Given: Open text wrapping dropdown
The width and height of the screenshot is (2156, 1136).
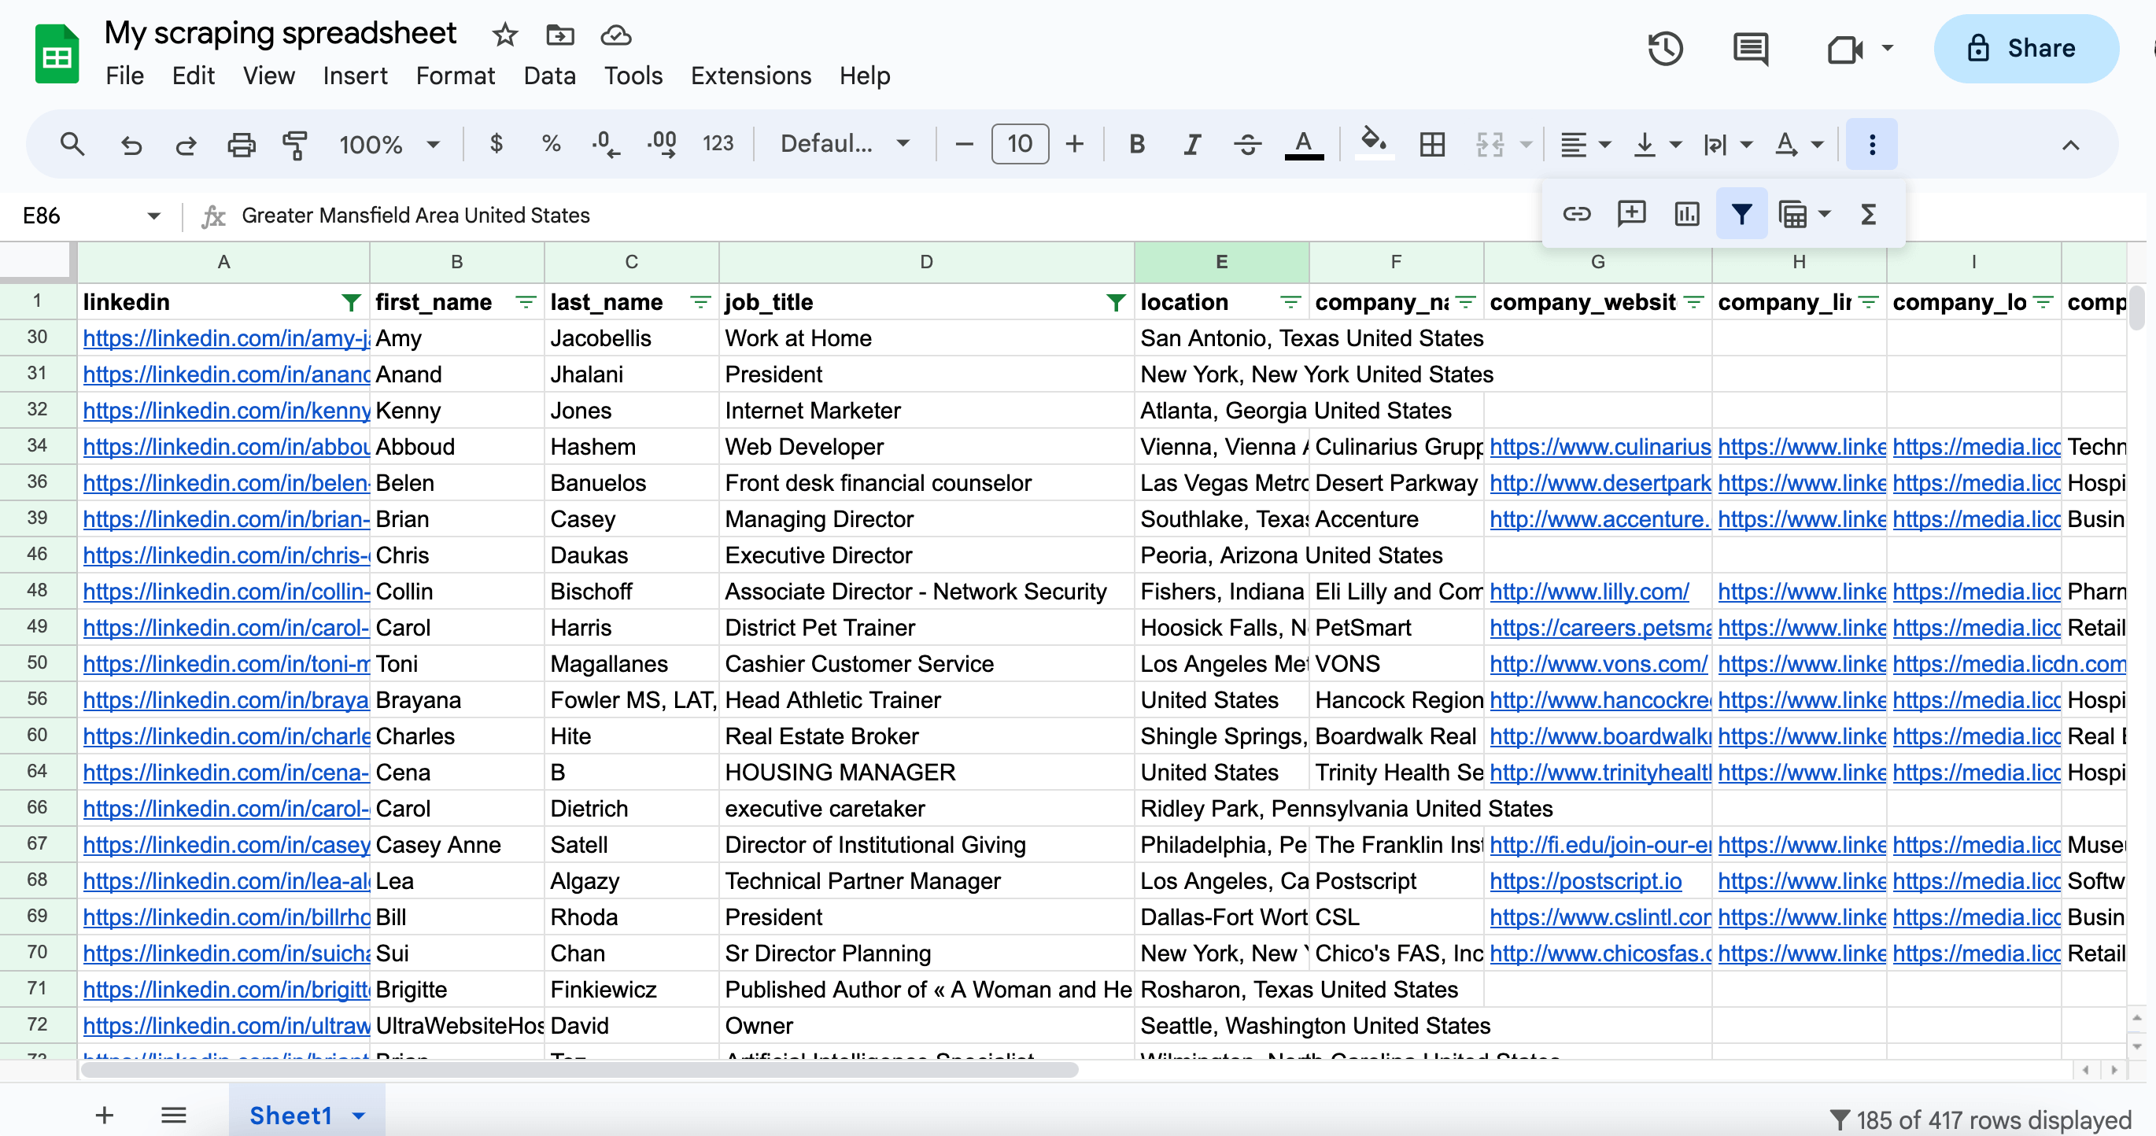Looking at the screenshot, I should (x=1727, y=144).
